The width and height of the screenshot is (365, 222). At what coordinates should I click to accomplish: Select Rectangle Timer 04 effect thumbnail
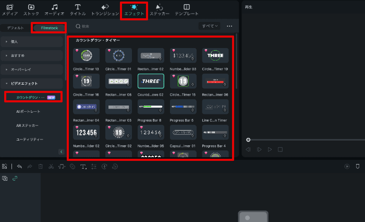(x=86, y=107)
